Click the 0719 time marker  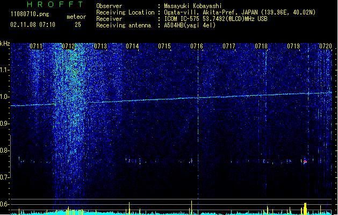[x=293, y=46]
